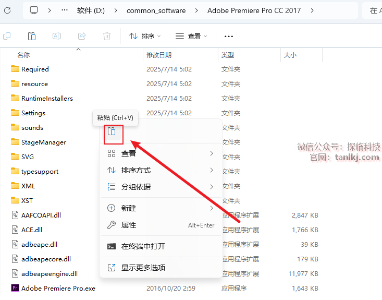Expand chevron after common_software

coord(196,10)
